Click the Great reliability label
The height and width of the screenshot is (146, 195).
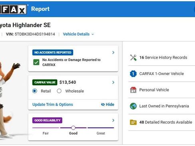(x=101, y=133)
